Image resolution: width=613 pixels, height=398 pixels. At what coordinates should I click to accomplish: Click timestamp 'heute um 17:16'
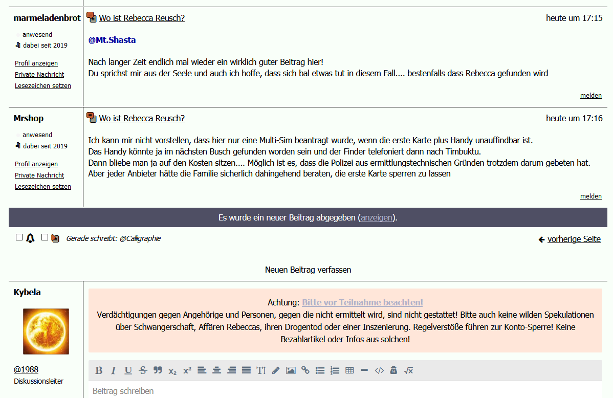[574, 119]
